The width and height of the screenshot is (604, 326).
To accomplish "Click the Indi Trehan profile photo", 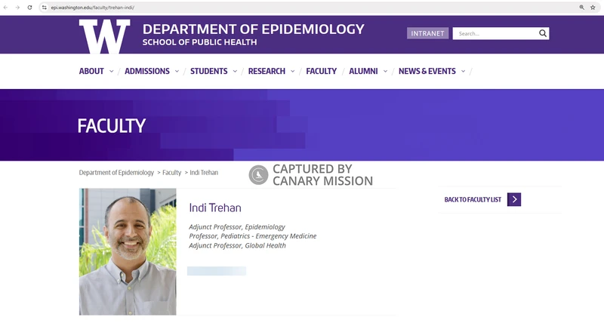I will tap(128, 251).
